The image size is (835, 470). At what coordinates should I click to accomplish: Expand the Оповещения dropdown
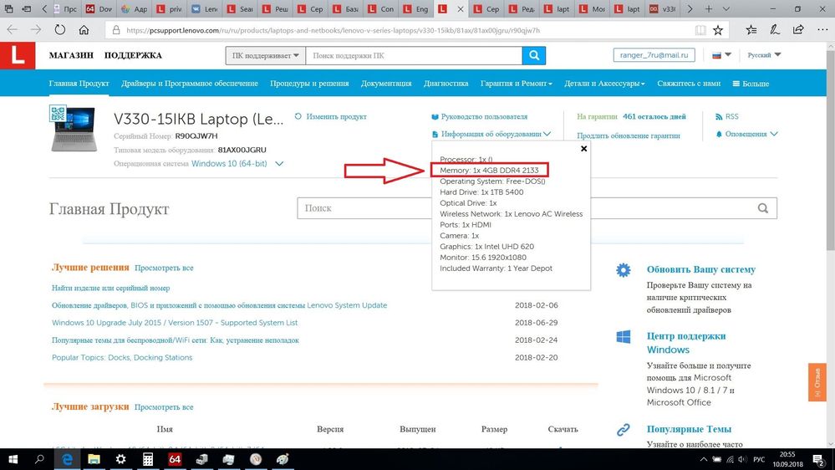point(746,135)
